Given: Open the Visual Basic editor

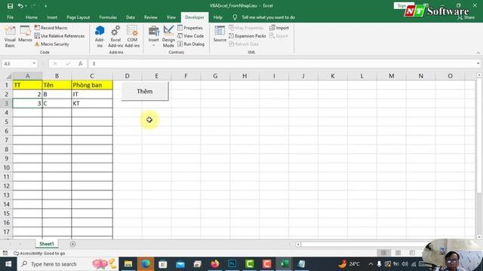Looking at the screenshot, I should [10, 36].
